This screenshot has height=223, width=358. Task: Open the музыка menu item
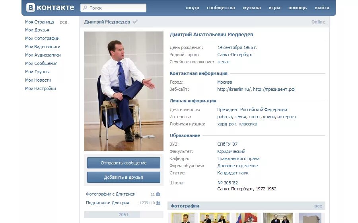252,8
